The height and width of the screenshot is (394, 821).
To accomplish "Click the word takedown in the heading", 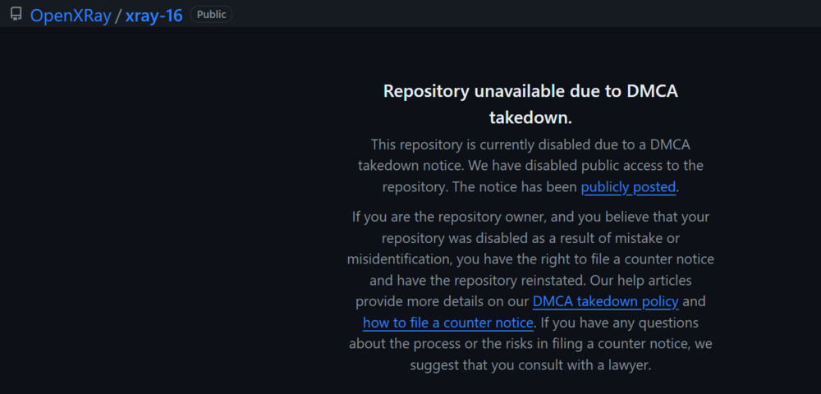I will coord(530,117).
